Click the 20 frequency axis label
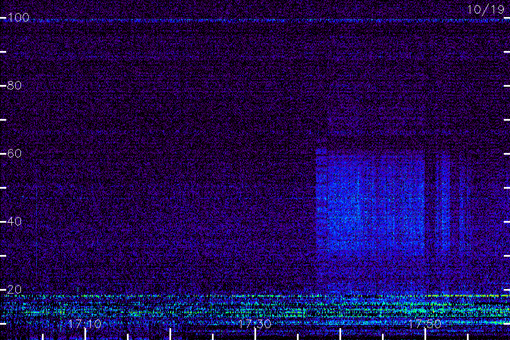 point(14,289)
